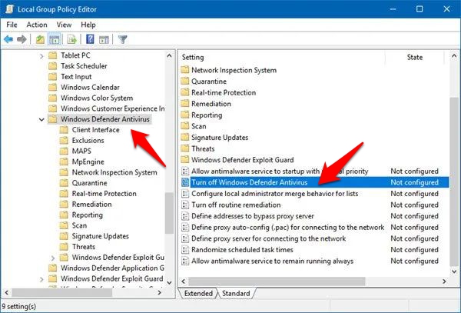461x313 pixels.
Task: Select Client Interface in the tree
Action: point(96,130)
